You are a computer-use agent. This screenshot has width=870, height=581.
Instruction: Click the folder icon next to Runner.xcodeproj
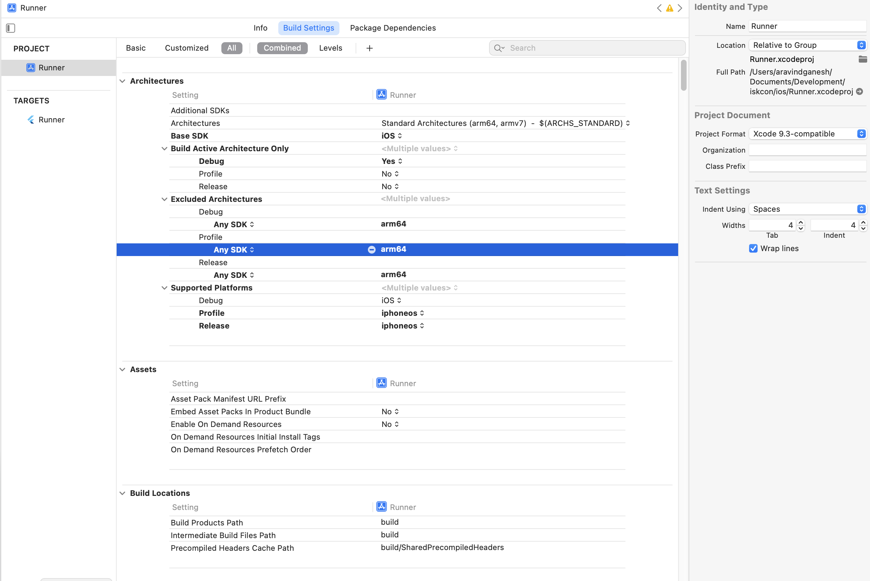[x=863, y=59]
